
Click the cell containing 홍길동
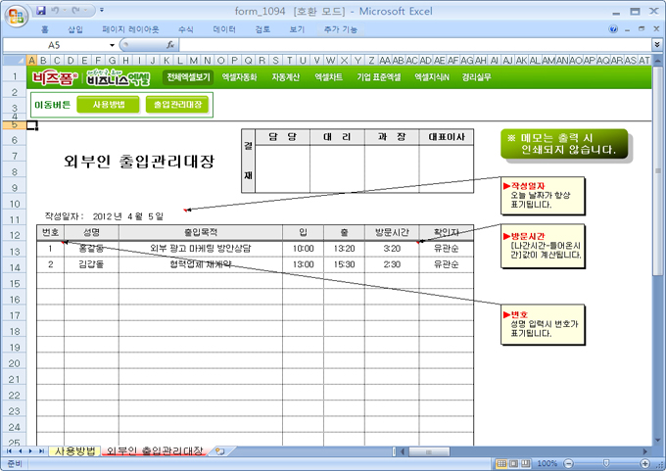pos(91,249)
